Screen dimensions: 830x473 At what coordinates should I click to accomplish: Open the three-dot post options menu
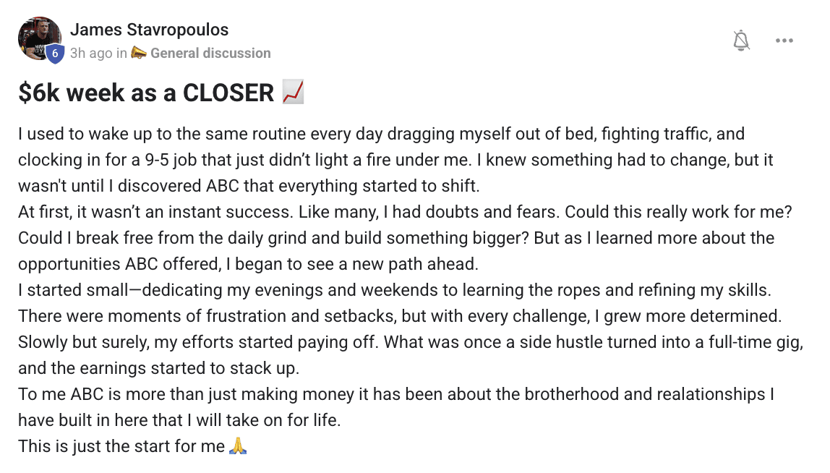[x=784, y=41]
